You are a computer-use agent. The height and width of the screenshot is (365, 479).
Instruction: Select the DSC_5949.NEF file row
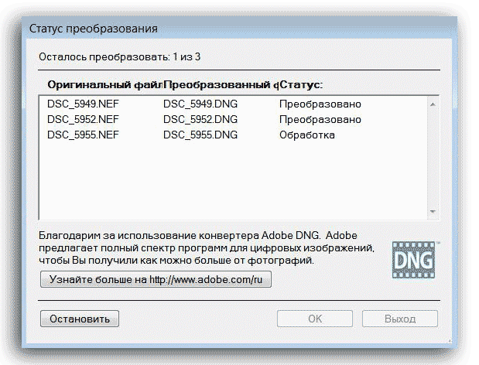pyautogui.click(x=233, y=104)
